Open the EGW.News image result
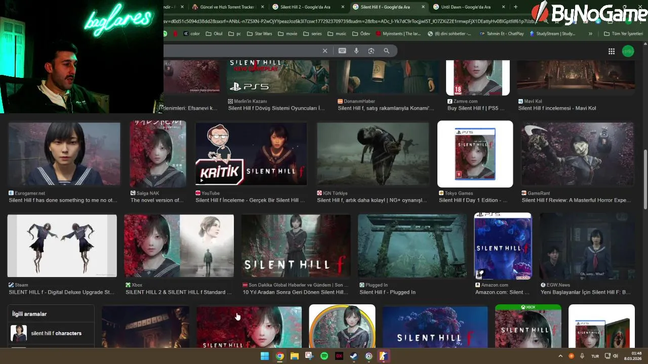The width and height of the screenshot is (648, 364). click(x=587, y=246)
